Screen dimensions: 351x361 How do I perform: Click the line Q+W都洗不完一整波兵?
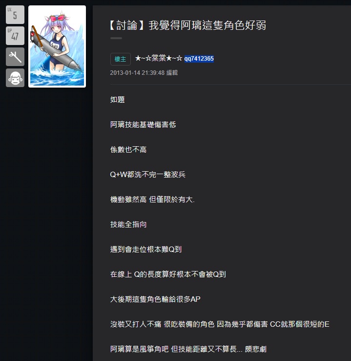148,175
